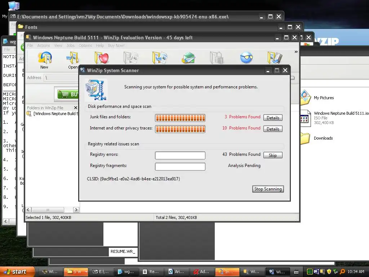Click the 7-Zip window title bar path
This screenshot has width=369, height=277.
(x=123, y=17)
